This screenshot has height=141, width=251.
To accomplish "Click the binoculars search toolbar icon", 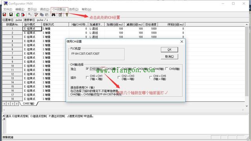I will click(53, 15).
